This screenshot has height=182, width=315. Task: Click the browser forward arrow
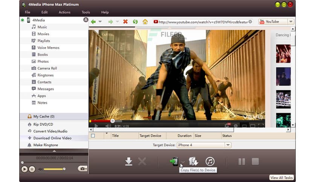[x=110, y=22]
